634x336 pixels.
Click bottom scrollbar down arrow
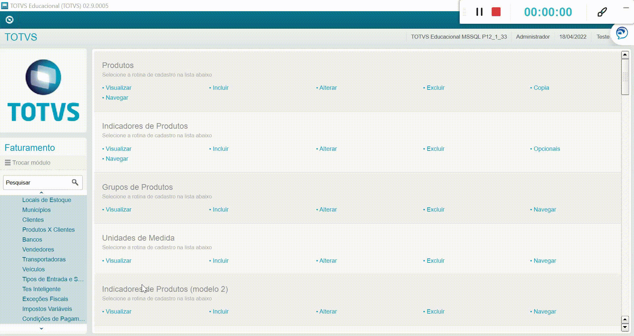[x=625, y=327]
